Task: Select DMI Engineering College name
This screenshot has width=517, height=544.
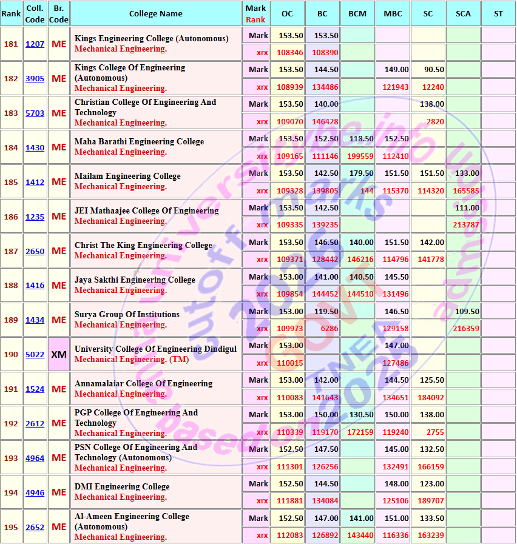Action: click(x=122, y=487)
